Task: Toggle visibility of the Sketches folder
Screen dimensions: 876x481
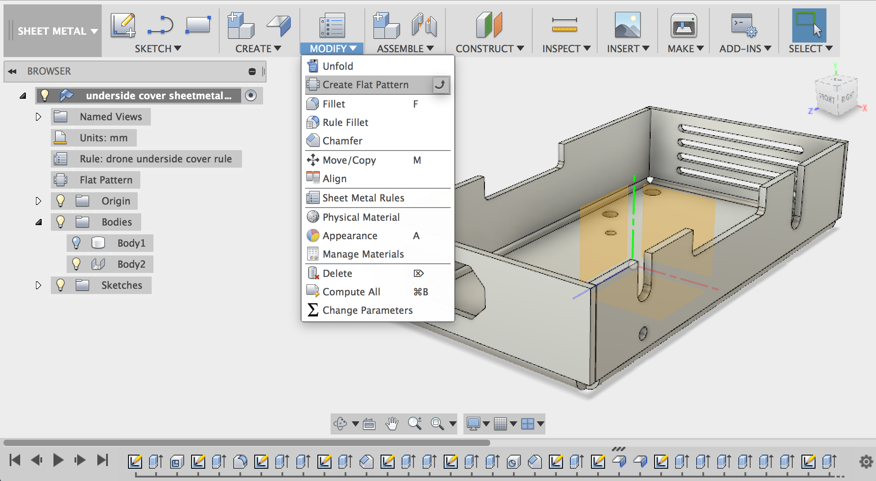Action: (61, 285)
